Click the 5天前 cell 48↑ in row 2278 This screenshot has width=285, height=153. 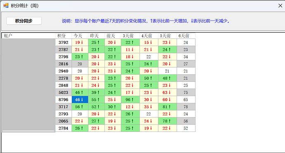click(167, 78)
